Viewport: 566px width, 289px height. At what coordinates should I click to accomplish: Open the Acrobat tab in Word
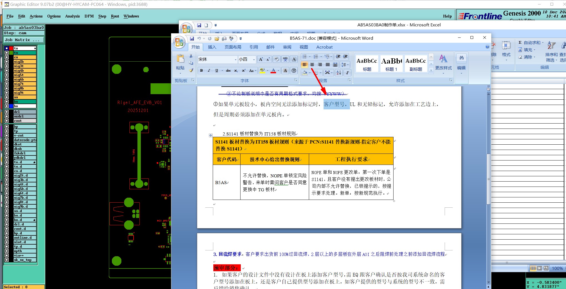[324, 47]
